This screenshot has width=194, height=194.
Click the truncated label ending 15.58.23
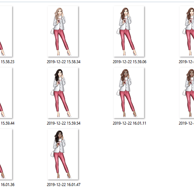coord(8,62)
